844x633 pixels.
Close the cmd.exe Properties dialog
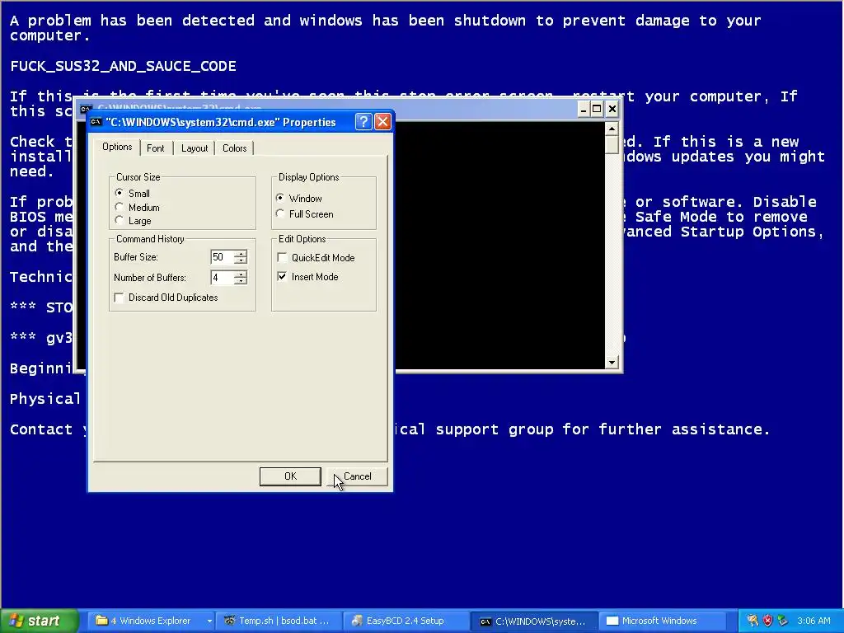(x=382, y=122)
